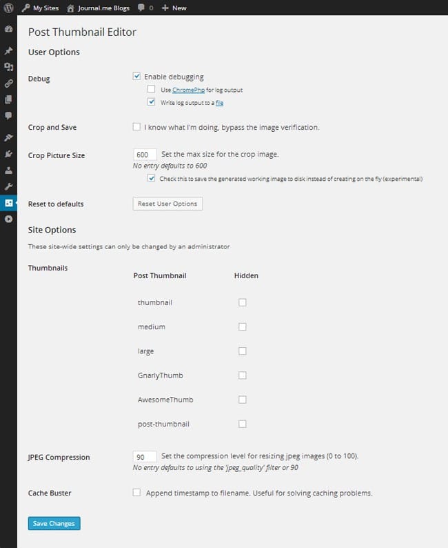Check the bypass image verification box
The height and width of the screenshot is (548, 448).
tap(136, 127)
